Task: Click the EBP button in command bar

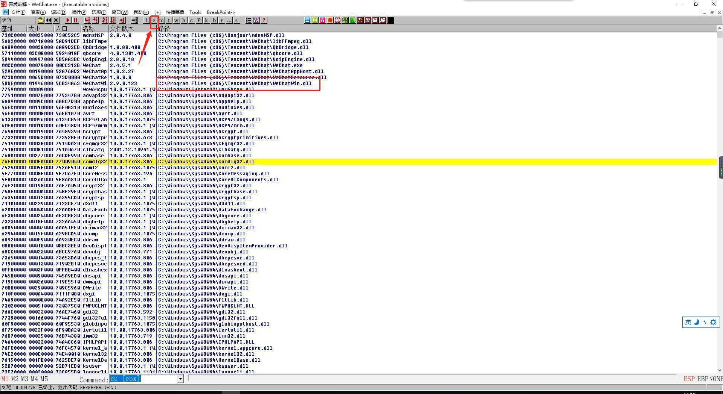Action: pos(703,379)
